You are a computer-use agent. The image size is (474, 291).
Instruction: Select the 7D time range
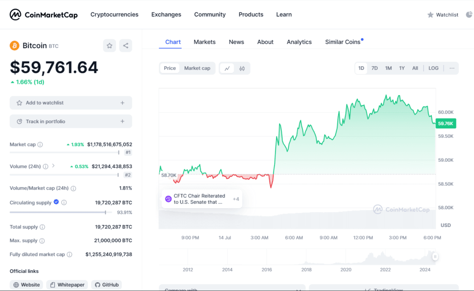coord(374,69)
